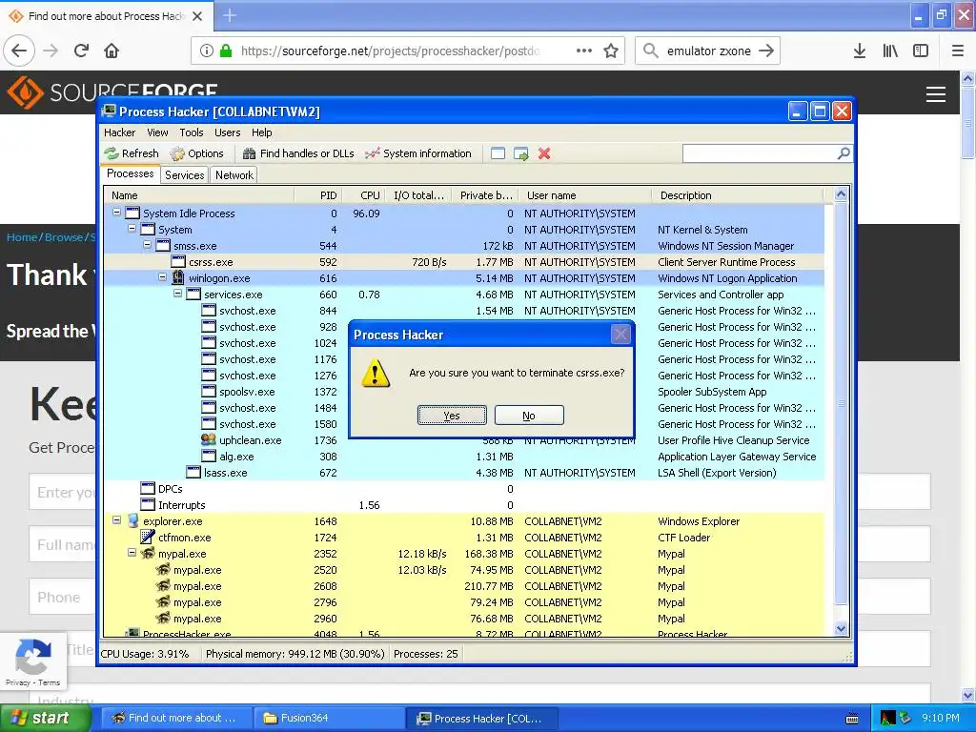976x732 pixels.
Task: Collapse the System node
Action: pyautogui.click(x=132, y=229)
